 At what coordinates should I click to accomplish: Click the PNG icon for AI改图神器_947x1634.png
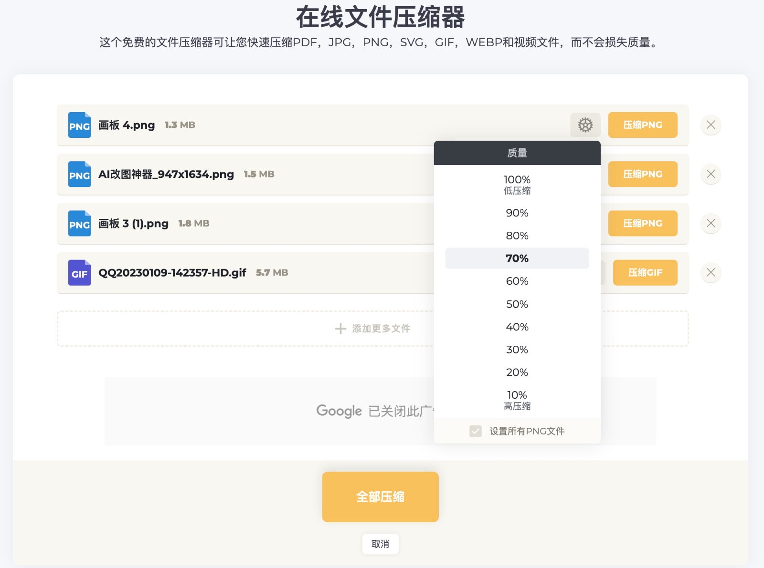tap(79, 174)
